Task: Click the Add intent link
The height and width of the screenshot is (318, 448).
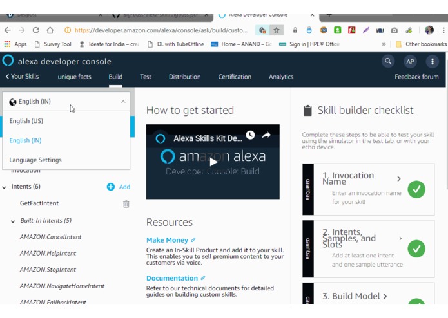Action: pyautogui.click(x=124, y=187)
